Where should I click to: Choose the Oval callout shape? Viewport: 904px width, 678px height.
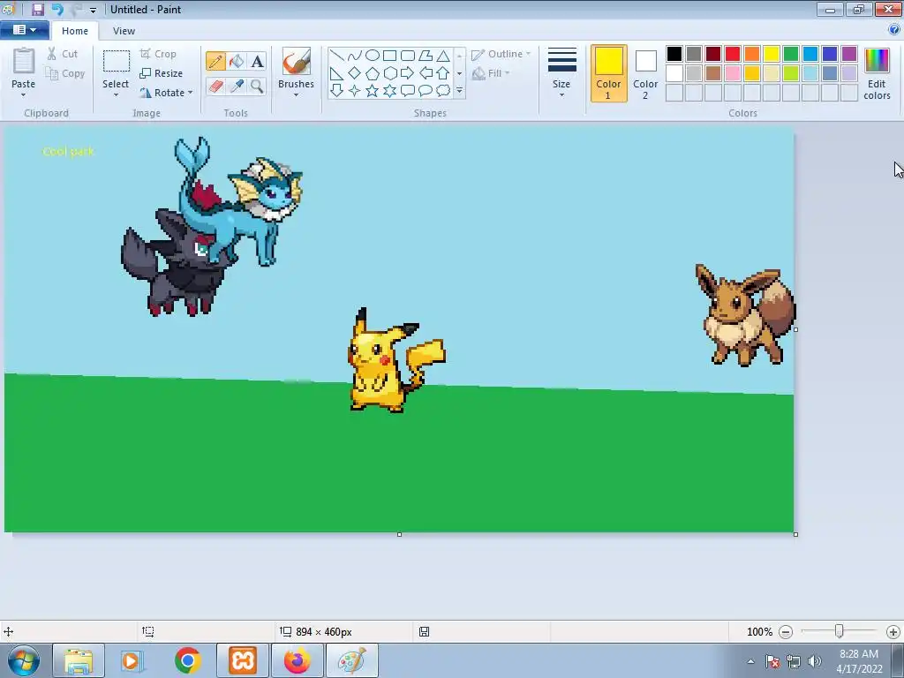click(x=426, y=91)
